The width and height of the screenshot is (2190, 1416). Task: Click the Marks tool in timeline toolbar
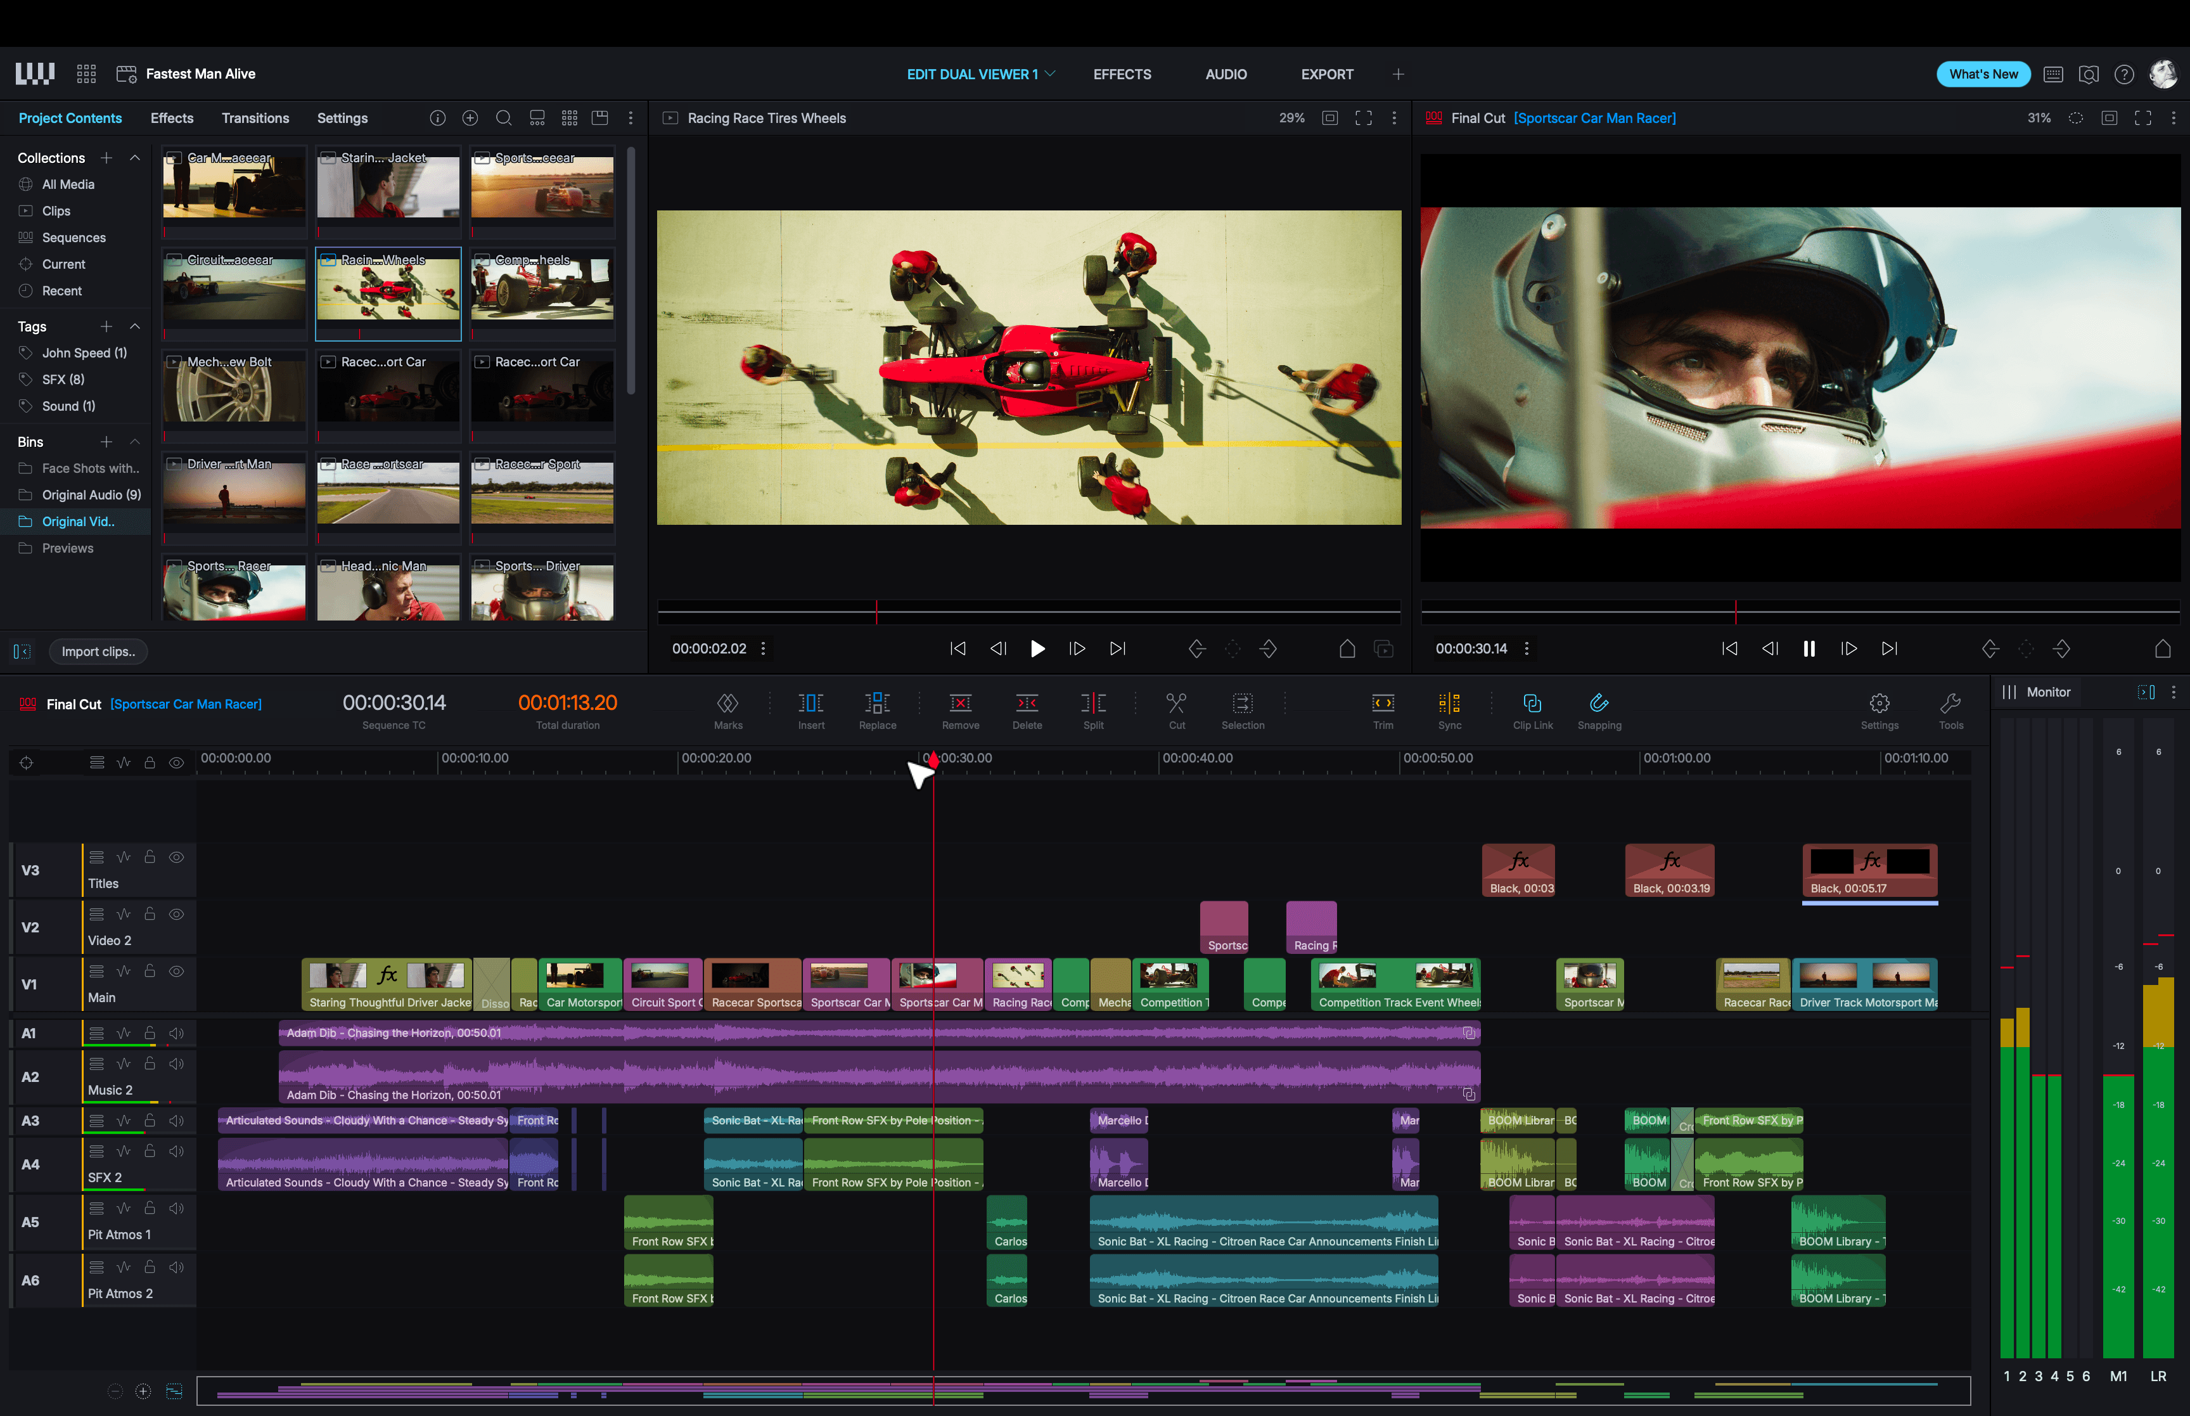click(x=727, y=711)
